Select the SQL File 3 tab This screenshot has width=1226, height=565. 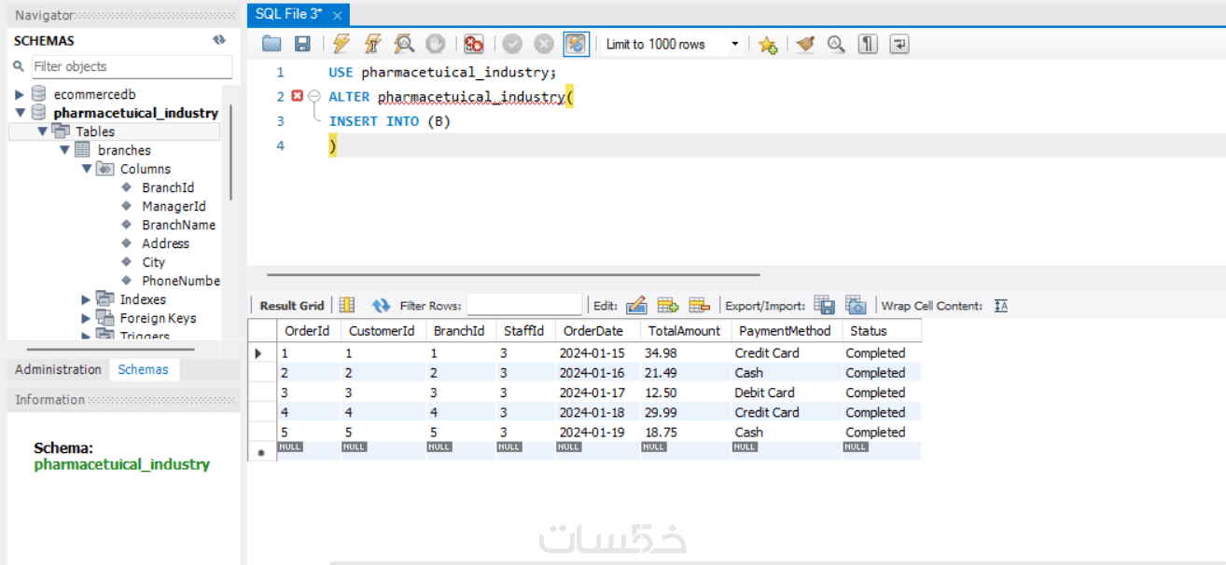(x=288, y=14)
